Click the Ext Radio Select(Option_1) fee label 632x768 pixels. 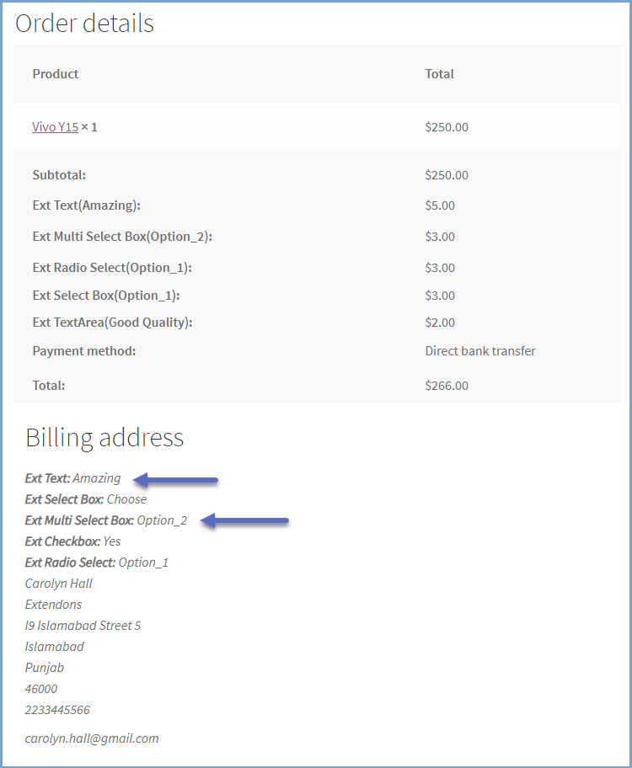(x=113, y=268)
